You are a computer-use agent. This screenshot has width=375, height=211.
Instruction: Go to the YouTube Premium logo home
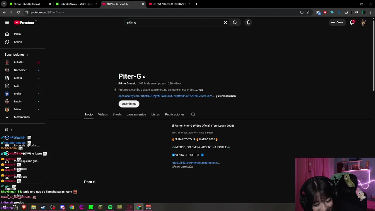pos(24,23)
